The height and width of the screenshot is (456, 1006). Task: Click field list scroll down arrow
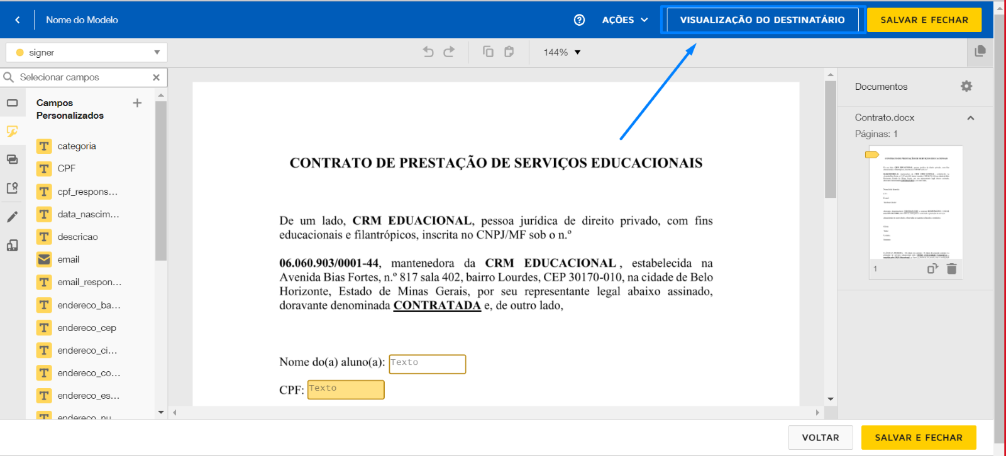coord(161,413)
